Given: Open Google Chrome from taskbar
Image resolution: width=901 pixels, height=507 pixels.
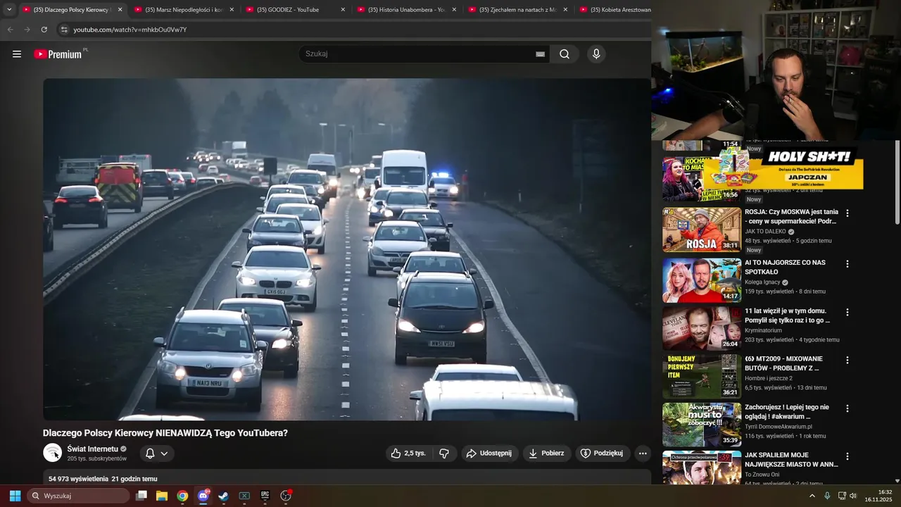Looking at the screenshot, I should 182,496.
